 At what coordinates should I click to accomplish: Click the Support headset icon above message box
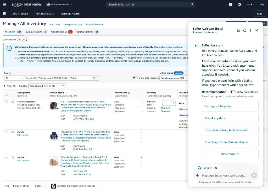click(199, 168)
